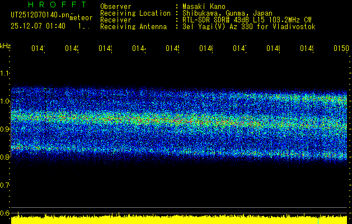Click the Receiving Location field label
This screenshot has height=224, width=352.
(135, 13)
